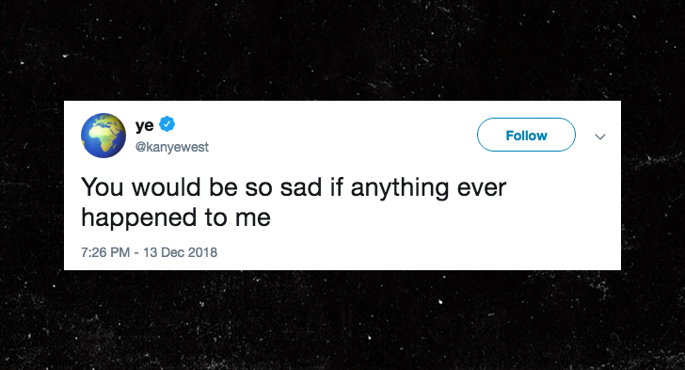This screenshot has width=685, height=370.
Task: Click the date 13 Dec 2018
Action: [x=180, y=252]
